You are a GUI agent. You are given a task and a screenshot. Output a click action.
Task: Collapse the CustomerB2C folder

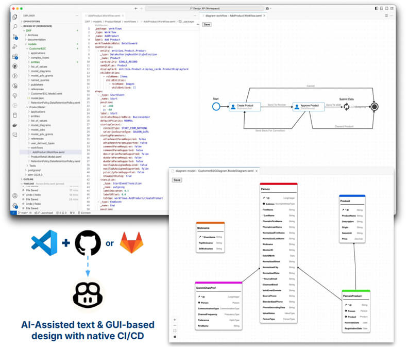click(x=27, y=48)
